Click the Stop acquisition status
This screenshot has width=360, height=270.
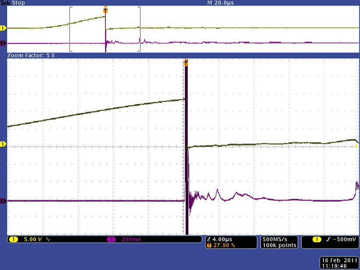coord(18,3)
